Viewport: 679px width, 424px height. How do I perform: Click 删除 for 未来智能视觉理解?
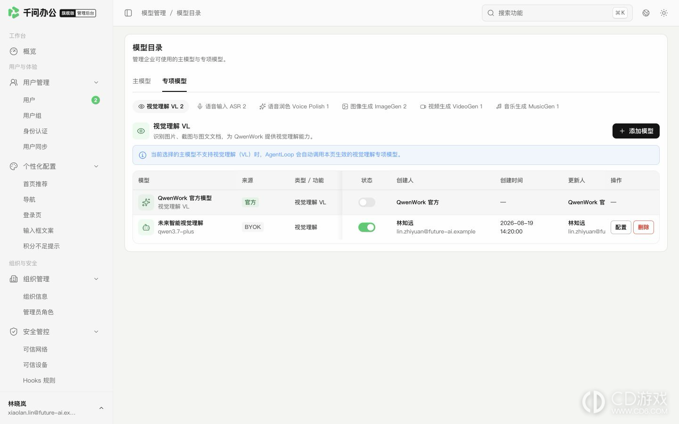(644, 228)
